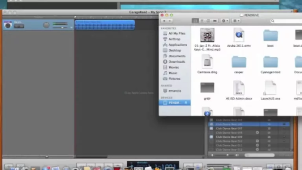This screenshot has width=302, height=170.
Task: Download Club Dance Beat 011 loop
Action: point(257,145)
